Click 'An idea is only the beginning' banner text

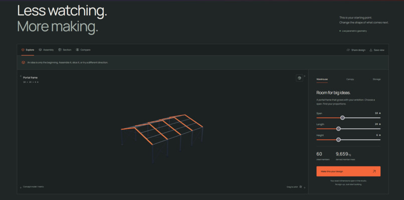click(68, 62)
